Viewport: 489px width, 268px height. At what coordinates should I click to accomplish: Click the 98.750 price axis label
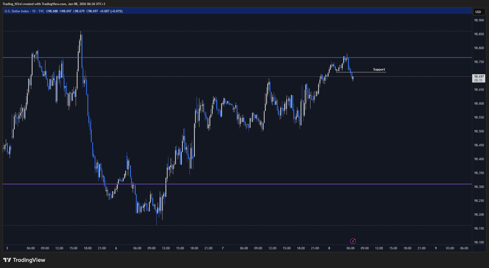479,62
